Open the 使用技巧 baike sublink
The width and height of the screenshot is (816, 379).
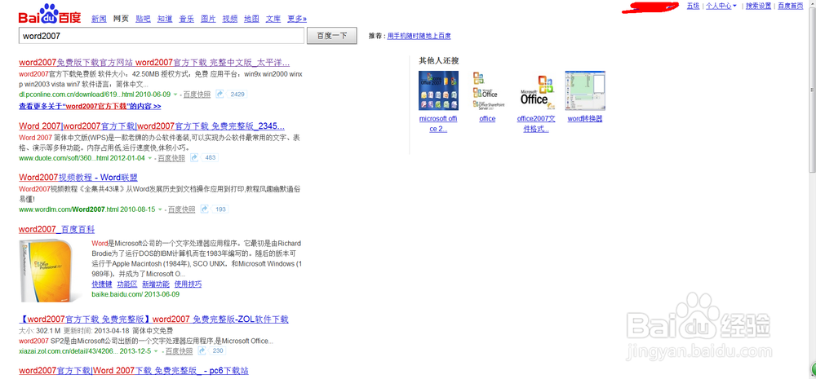188,284
